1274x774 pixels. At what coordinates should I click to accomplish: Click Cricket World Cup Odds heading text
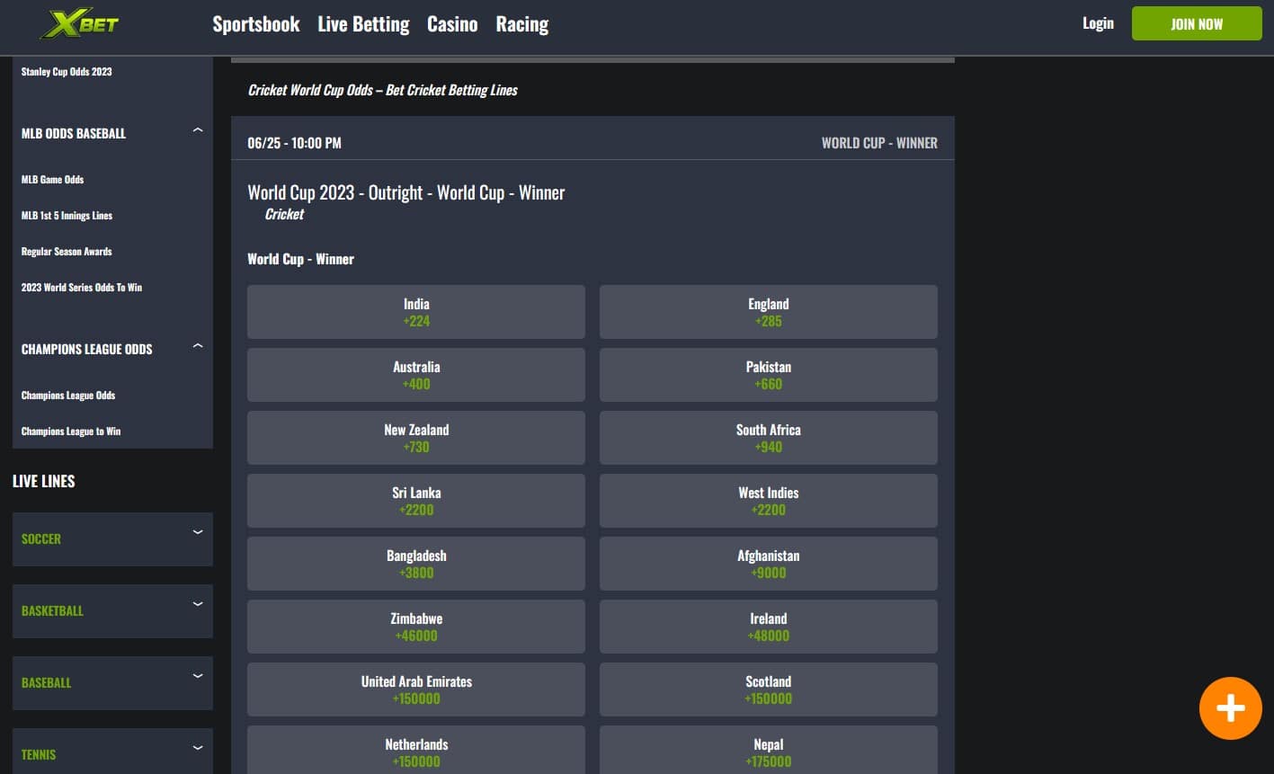[x=382, y=90]
